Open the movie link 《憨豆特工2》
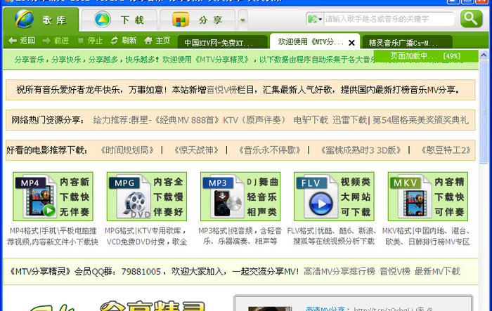 coord(446,150)
